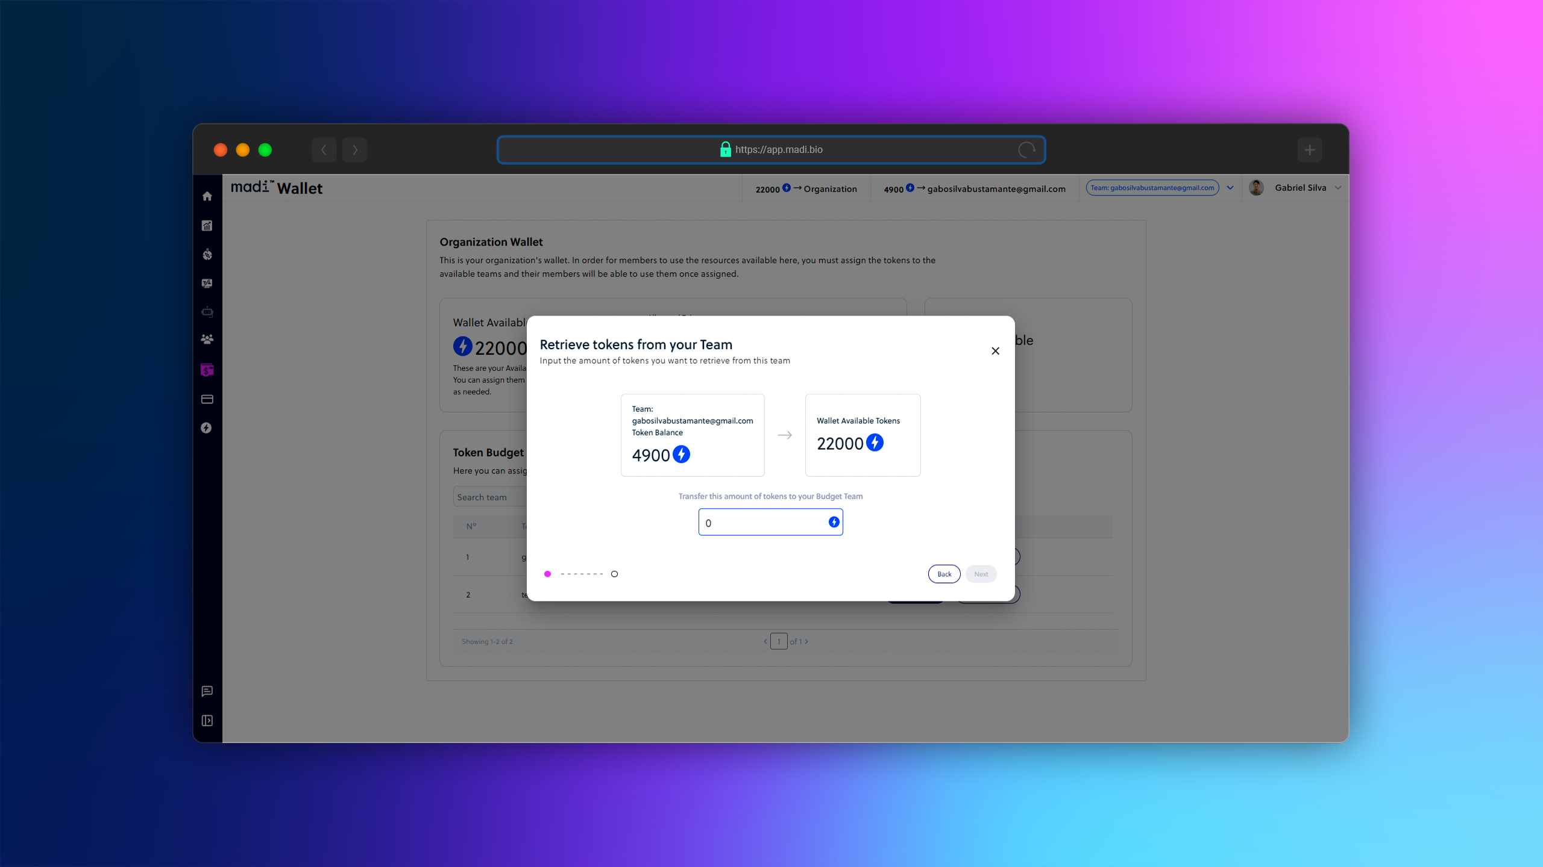Click the Wallet Available Tokens card in dialog
Image resolution: width=1543 pixels, height=867 pixels.
(863, 435)
